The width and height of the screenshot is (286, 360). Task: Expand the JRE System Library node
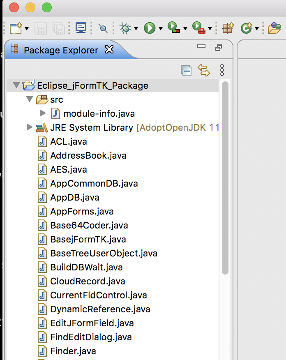(x=29, y=127)
